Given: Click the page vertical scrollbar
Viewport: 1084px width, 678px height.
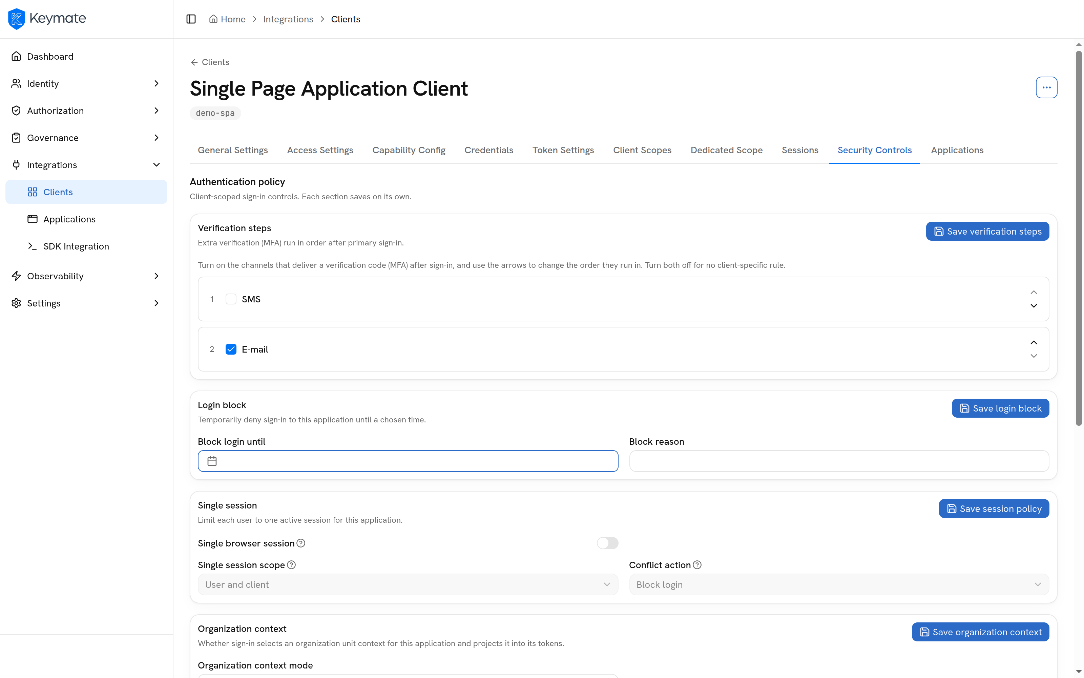Looking at the screenshot, I should 1079,238.
